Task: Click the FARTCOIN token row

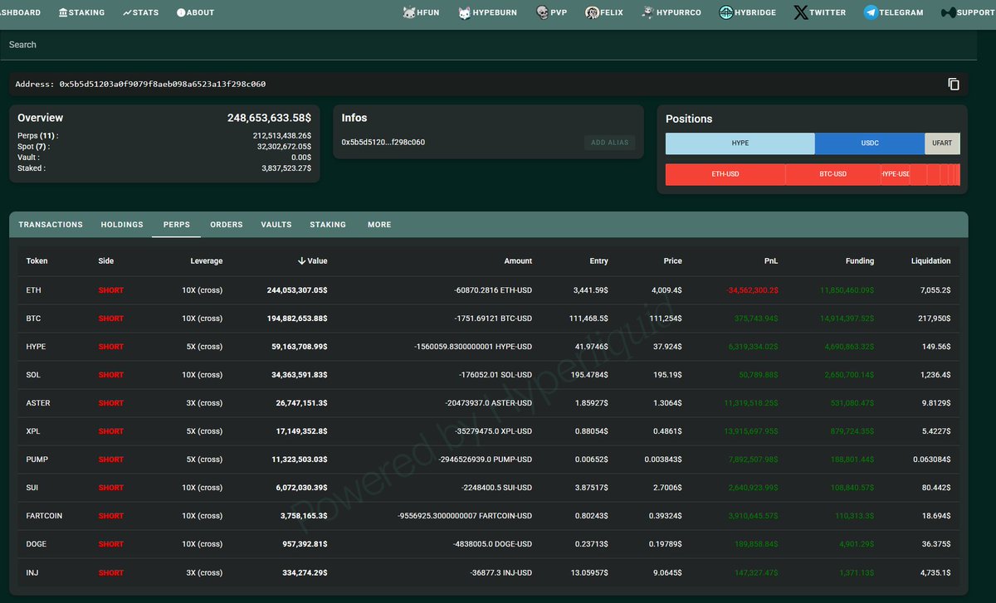Action: pyautogui.click(x=488, y=516)
